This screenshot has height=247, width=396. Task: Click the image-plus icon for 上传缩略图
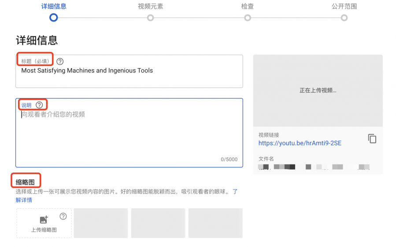click(x=44, y=220)
